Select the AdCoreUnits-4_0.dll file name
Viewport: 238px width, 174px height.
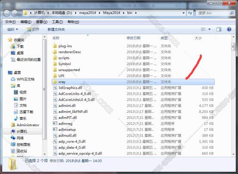[x=75, y=94]
